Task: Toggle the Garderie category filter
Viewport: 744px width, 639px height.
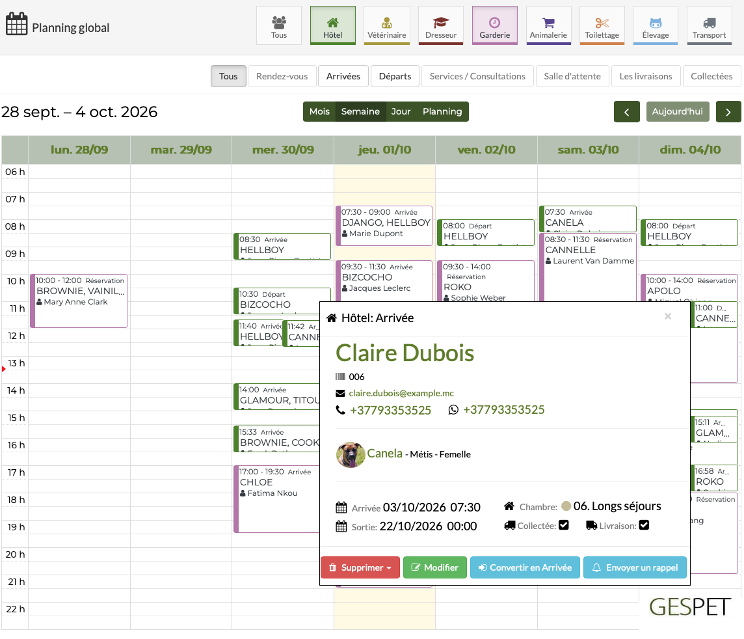Action: pyautogui.click(x=494, y=25)
